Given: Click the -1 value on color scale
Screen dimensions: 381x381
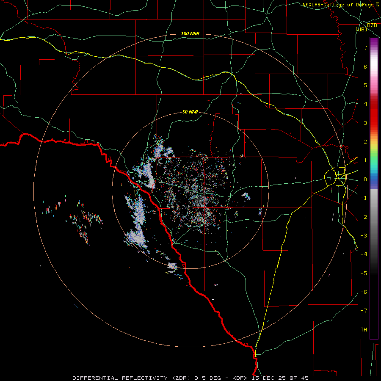Looking at the screenshot, I should tap(364, 198).
